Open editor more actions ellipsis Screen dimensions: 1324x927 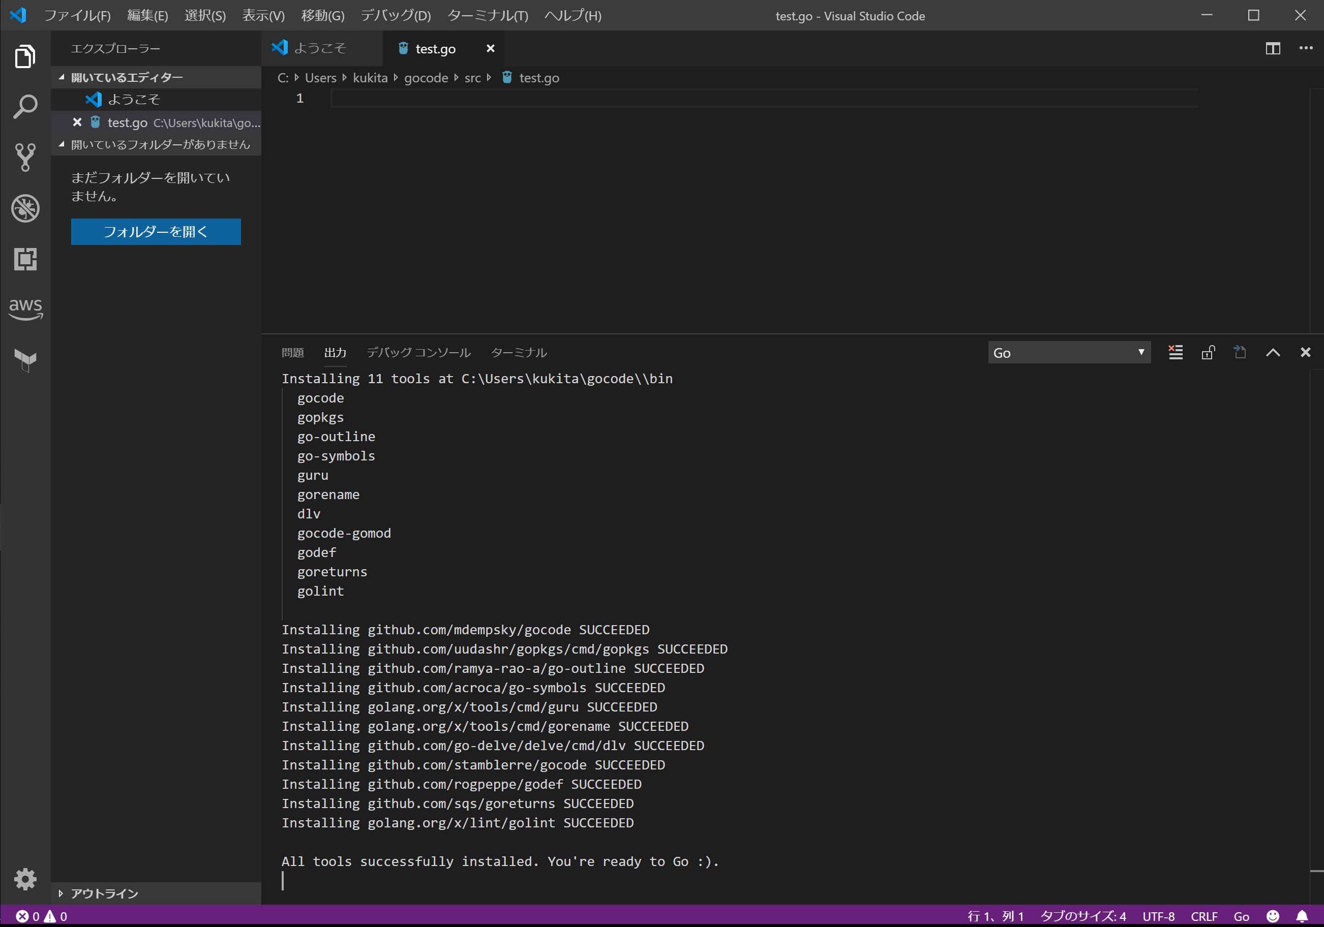[1306, 48]
